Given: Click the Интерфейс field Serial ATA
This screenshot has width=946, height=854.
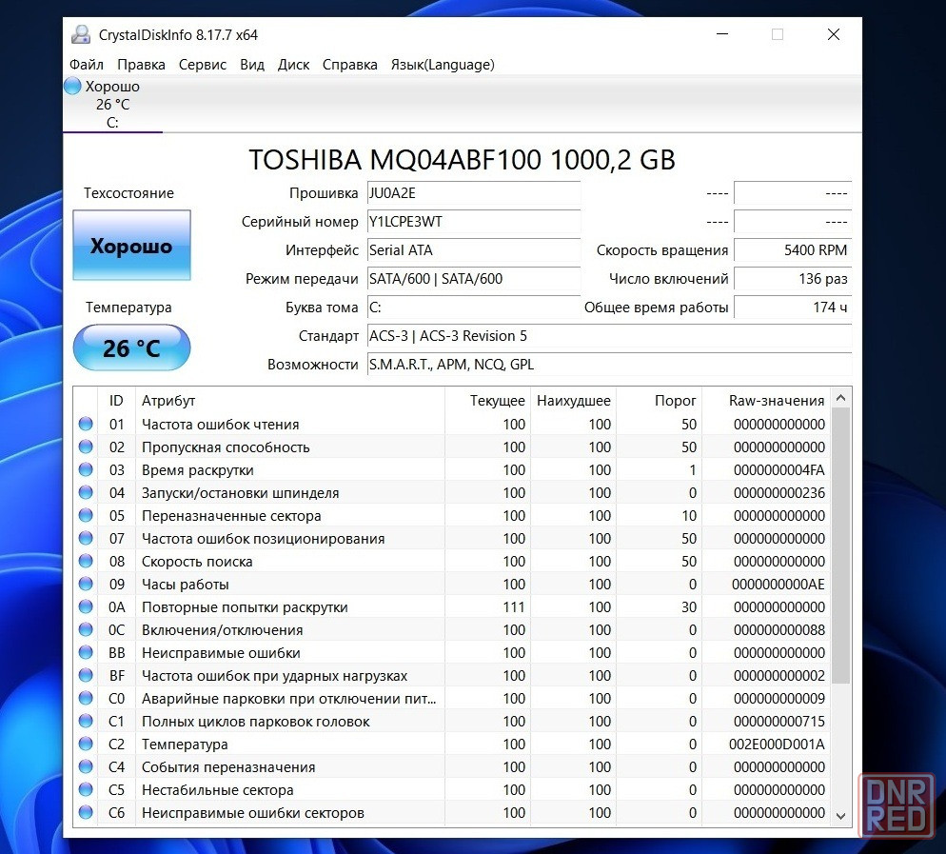Looking at the screenshot, I should pyautogui.click(x=474, y=249).
